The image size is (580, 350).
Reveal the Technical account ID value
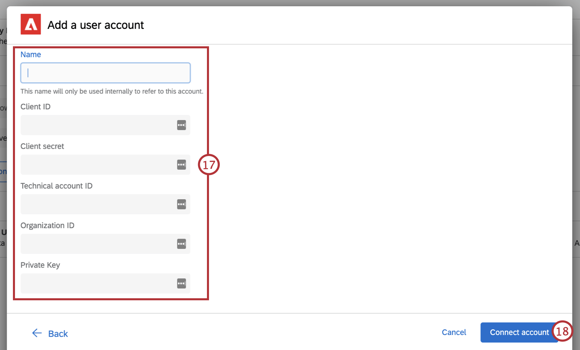181,204
